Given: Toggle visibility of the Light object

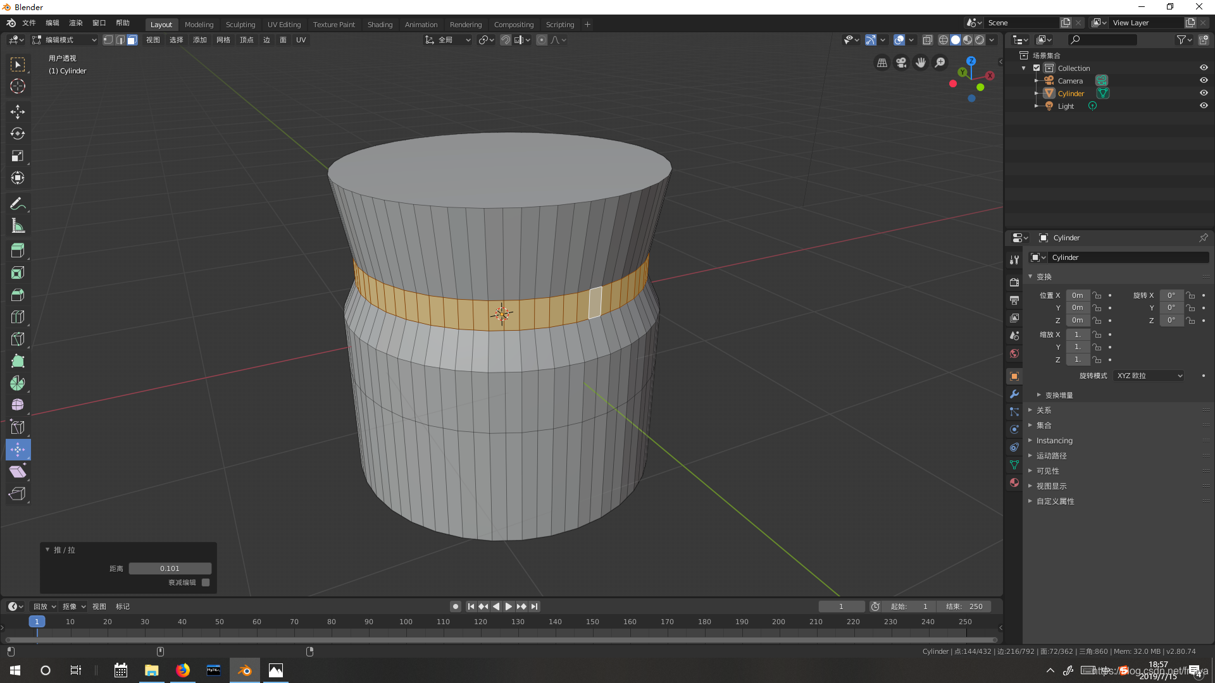Looking at the screenshot, I should click(x=1204, y=106).
